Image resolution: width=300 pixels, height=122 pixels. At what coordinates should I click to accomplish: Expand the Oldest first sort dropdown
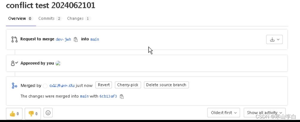224,113
